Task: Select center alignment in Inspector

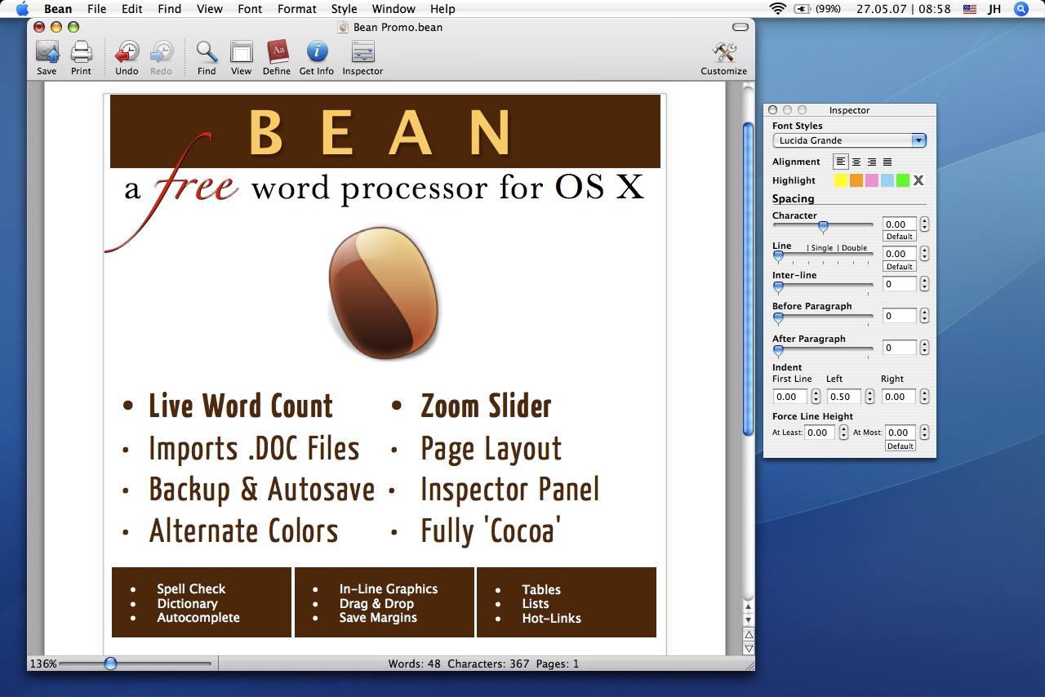Action: click(856, 162)
